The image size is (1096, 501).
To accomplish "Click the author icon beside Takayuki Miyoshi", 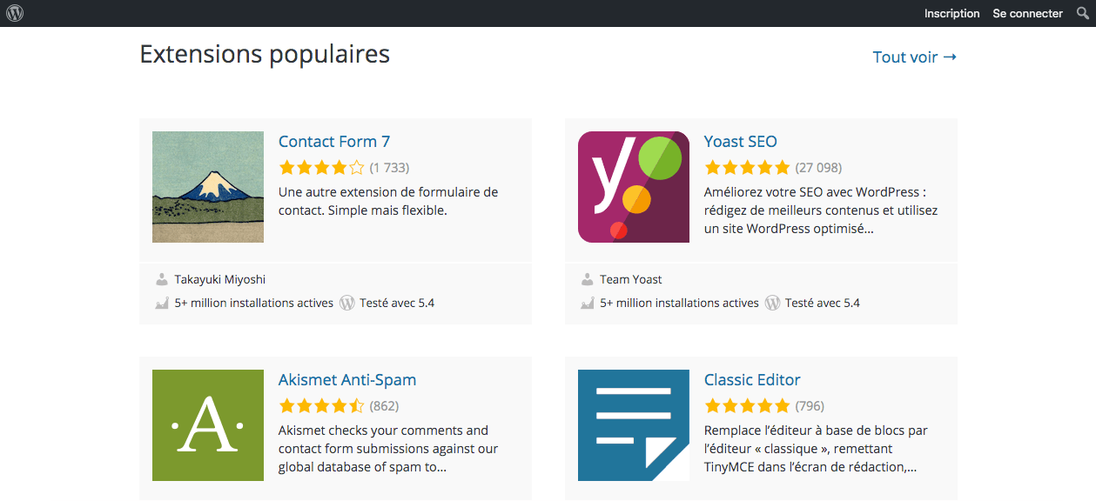I will [x=162, y=279].
